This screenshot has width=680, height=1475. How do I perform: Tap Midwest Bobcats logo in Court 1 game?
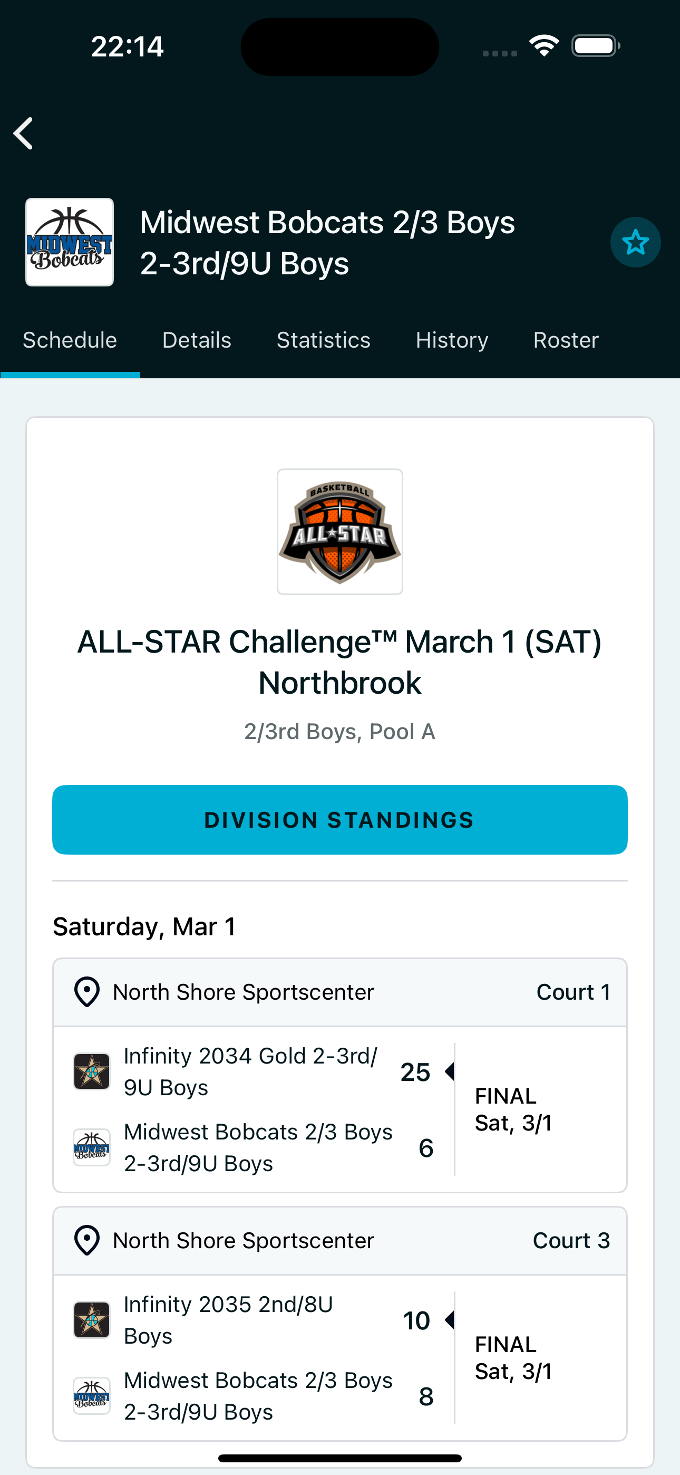92,1147
